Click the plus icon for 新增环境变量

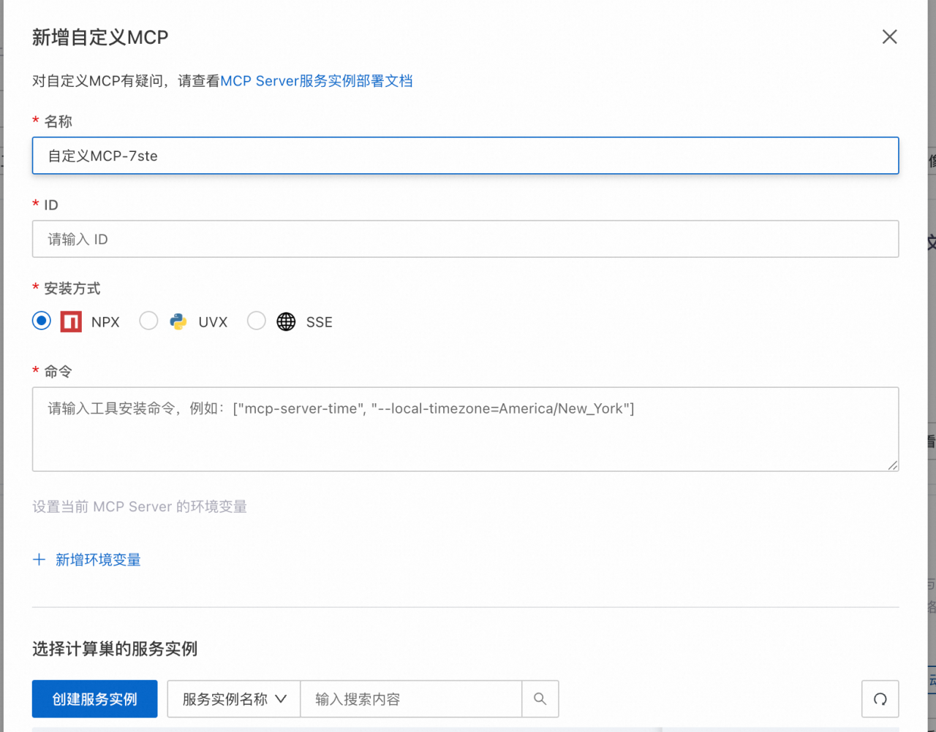(x=39, y=560)
